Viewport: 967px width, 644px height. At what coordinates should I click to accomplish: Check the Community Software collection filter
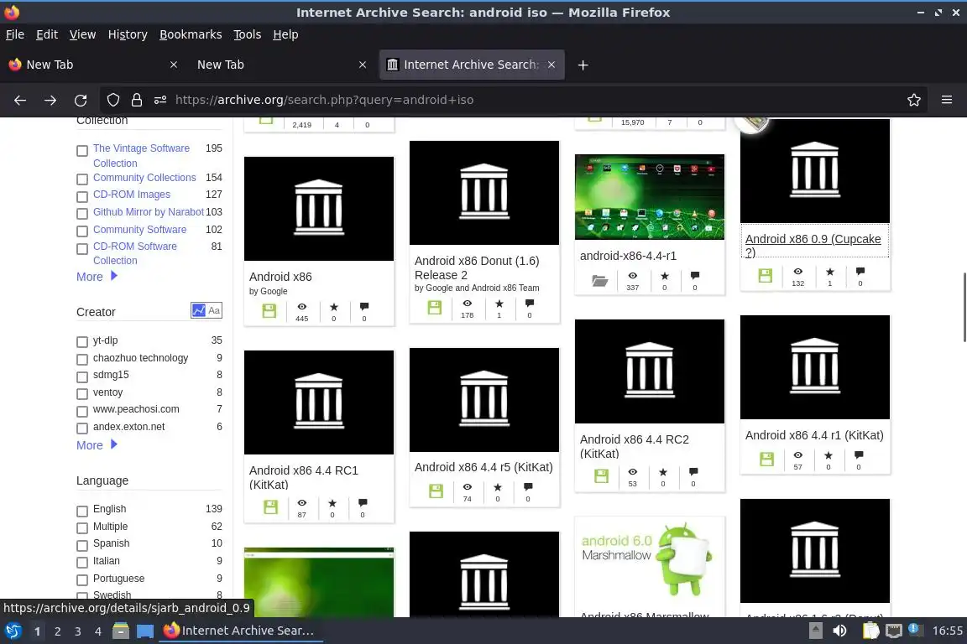pos(82,231)
